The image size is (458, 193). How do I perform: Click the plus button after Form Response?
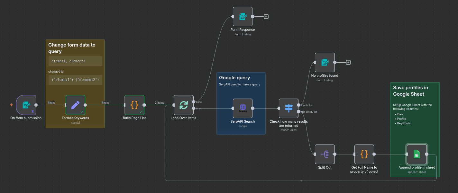pyautogui.click(x=266, y=16)
